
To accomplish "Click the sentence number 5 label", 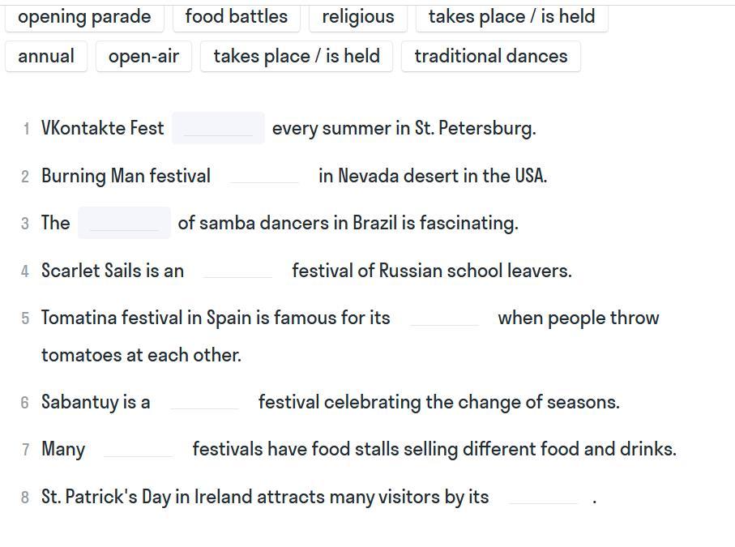I will tap(25, 318).
